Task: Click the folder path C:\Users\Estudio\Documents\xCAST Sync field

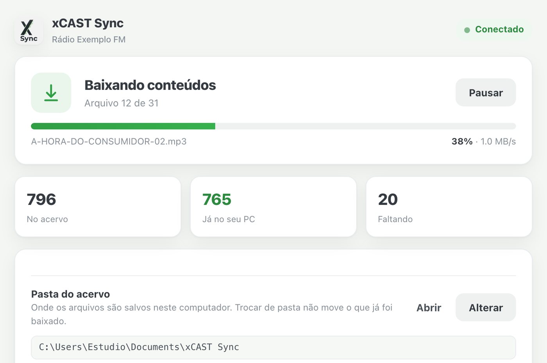Action: click(273, 347)
